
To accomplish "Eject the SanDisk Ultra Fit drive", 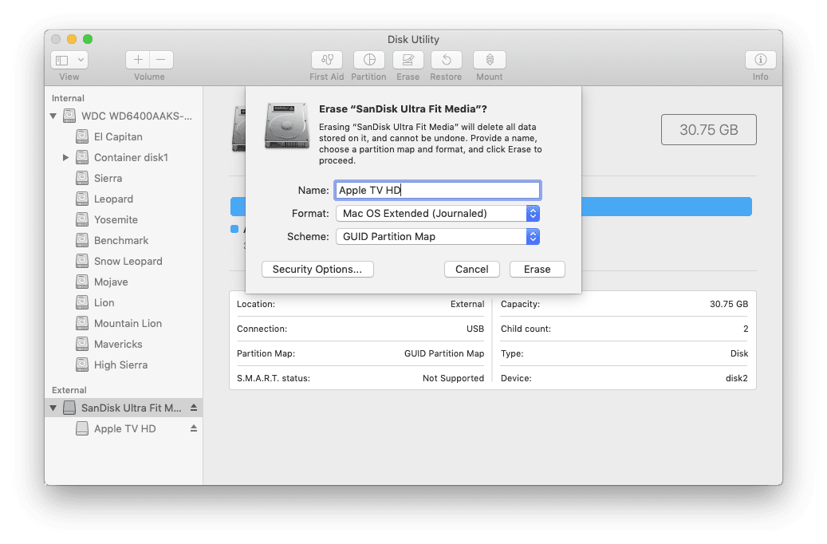I will pos(193,408).
